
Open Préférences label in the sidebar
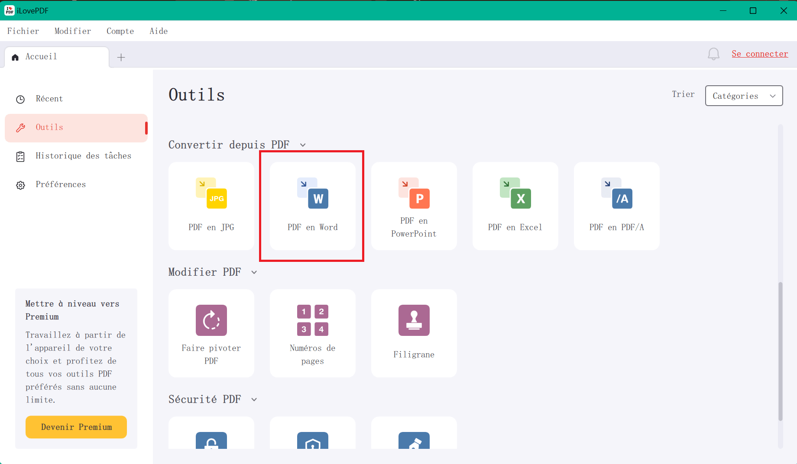point(61,184)
